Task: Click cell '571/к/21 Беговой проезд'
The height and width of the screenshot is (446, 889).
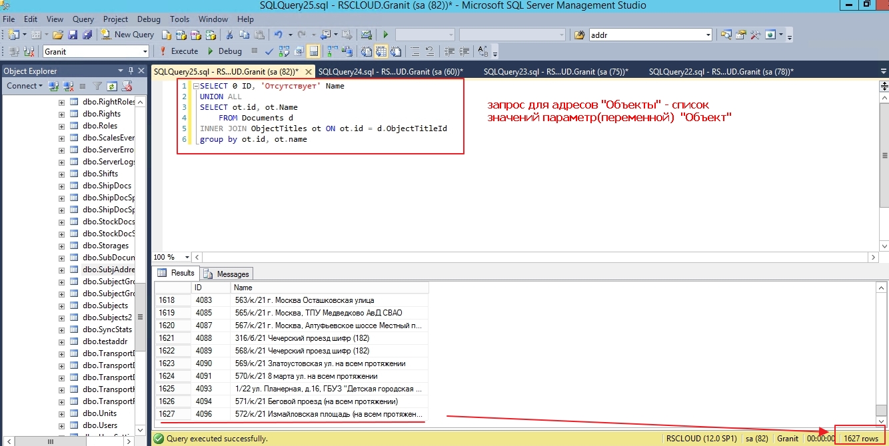Action: [x=329, y=401]
